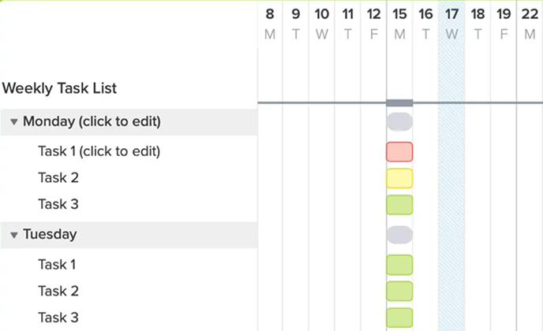This screenshot has width=543, height=331.
Task: Collapse the Monday task group
Action: click(x=14, y=122)
